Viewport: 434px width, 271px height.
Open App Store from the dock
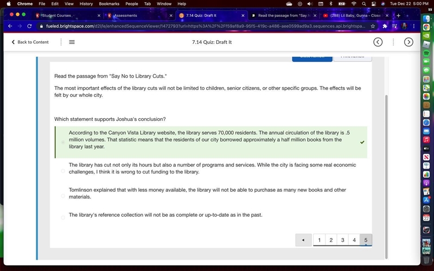click(426, 200)
